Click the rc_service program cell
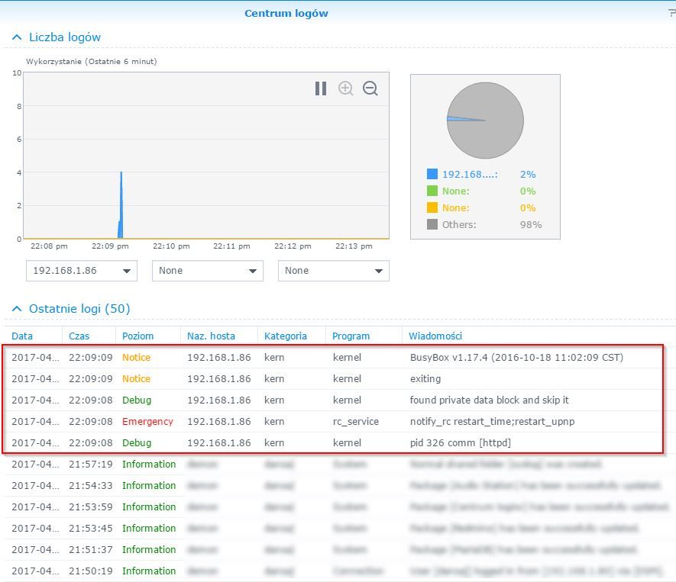Screen dimensions: 676x582 coord(356,421)
